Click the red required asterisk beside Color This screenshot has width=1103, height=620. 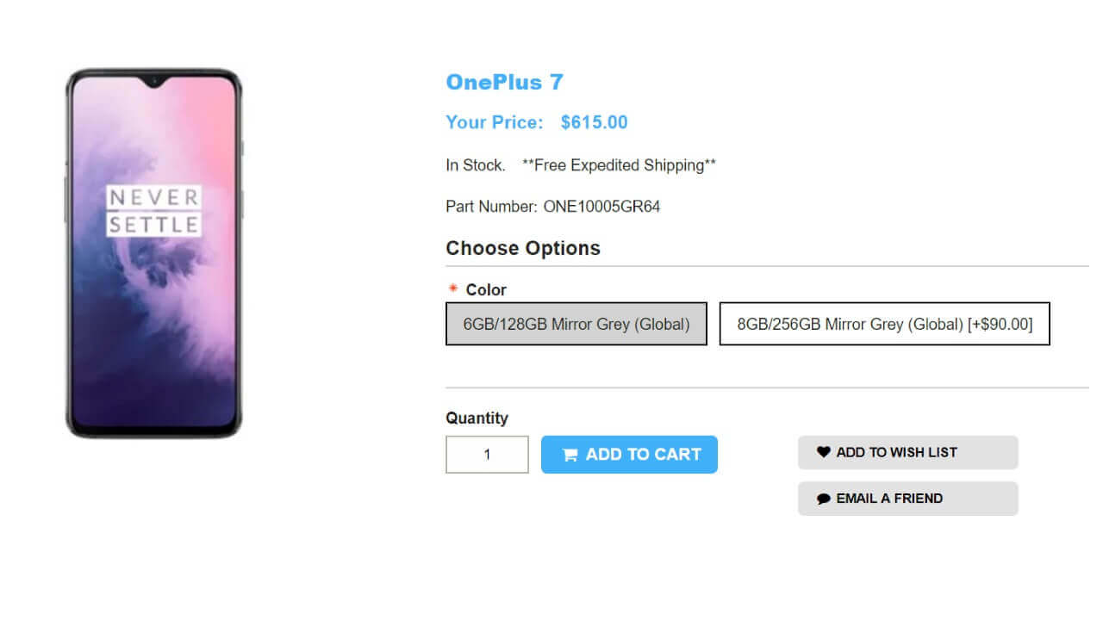(453, 289)
